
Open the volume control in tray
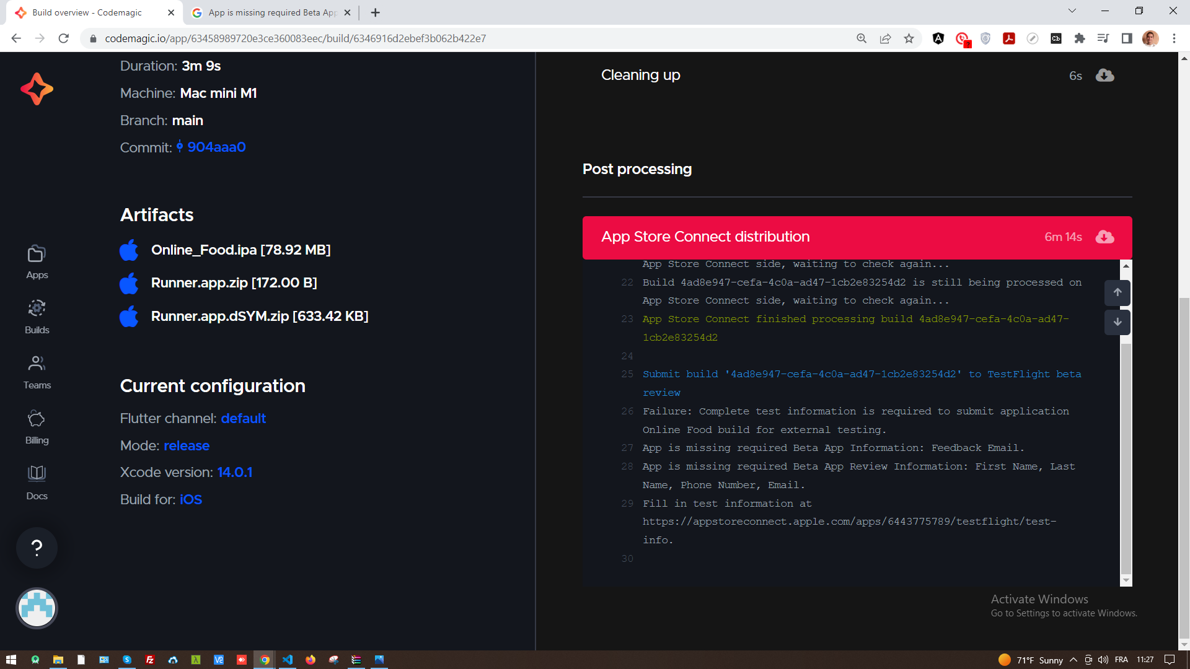coord(1103,660)
